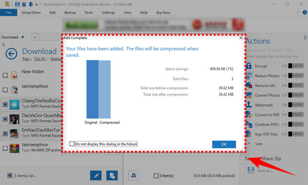Click the Files breadcrumb link

[26, 59]
